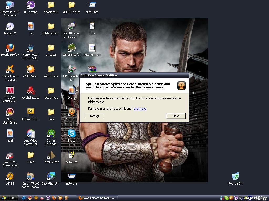Select the Deda Mraz folder
269x201 pixels.
pos(51,93)
